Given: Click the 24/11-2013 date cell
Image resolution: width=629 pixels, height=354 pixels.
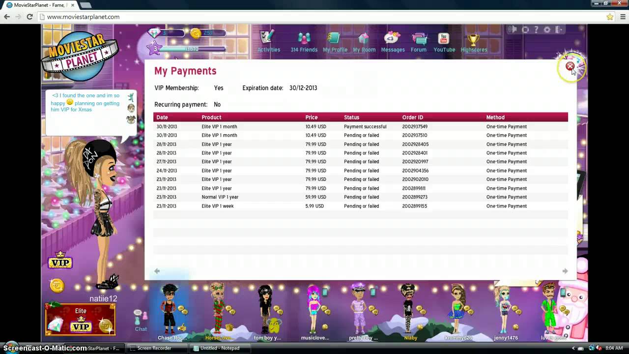Looking at the screenshot, I should 167,171.
